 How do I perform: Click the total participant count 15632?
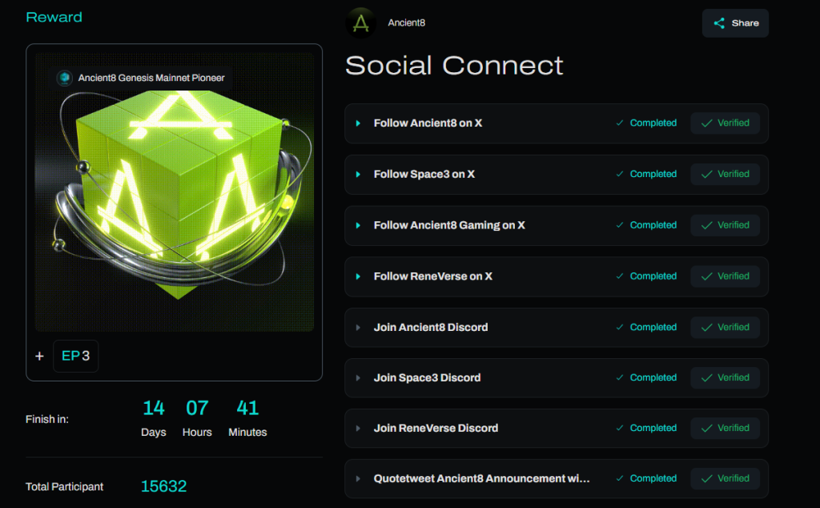[x=163, y=486]
